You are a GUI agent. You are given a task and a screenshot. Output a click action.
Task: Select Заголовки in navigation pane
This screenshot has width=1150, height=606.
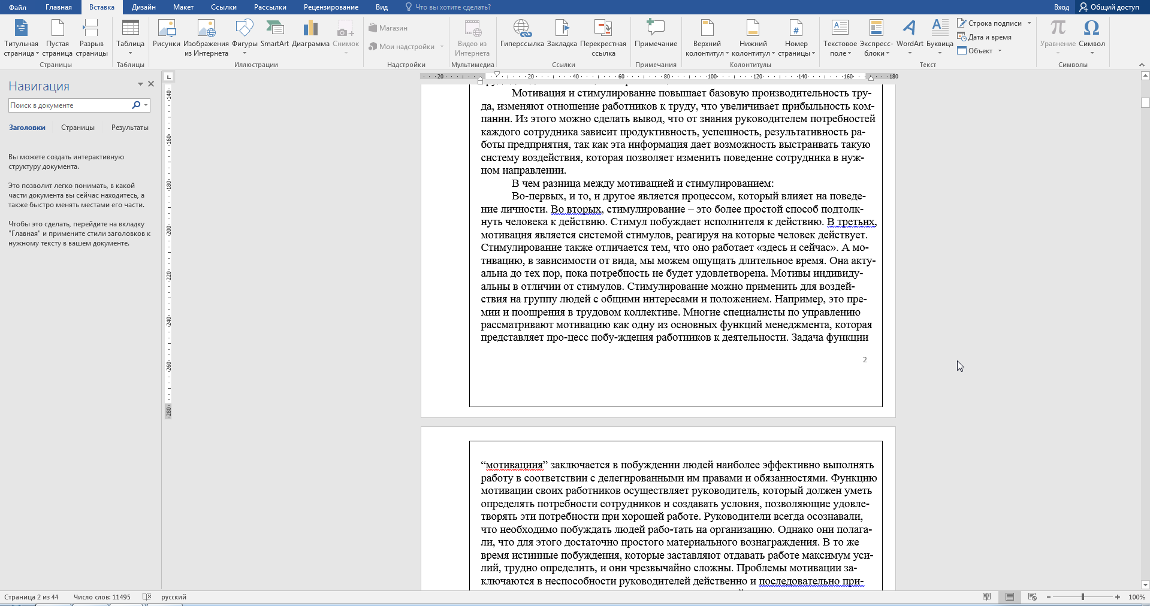point(27,128)
